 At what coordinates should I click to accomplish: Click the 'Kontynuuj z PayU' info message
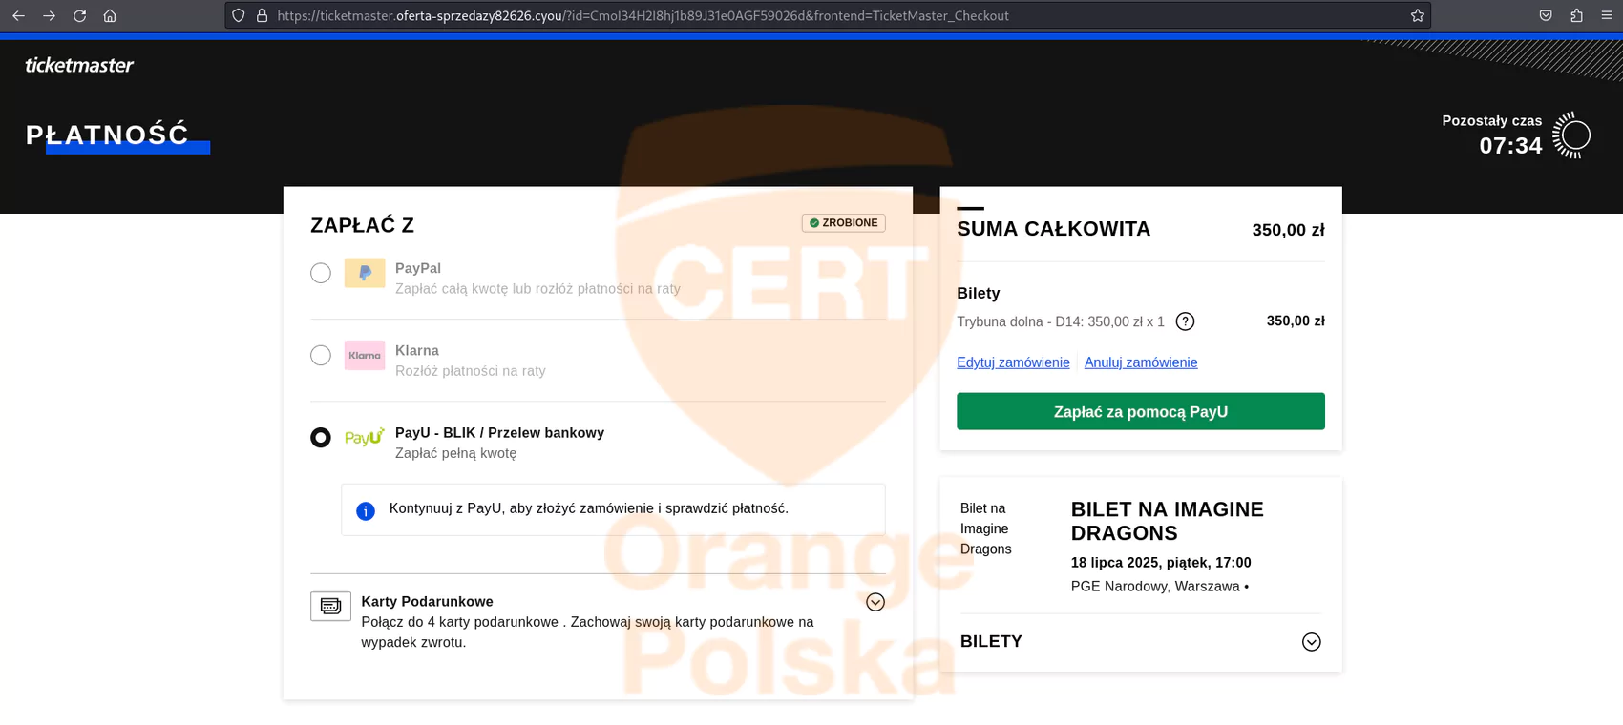point(589,508)
